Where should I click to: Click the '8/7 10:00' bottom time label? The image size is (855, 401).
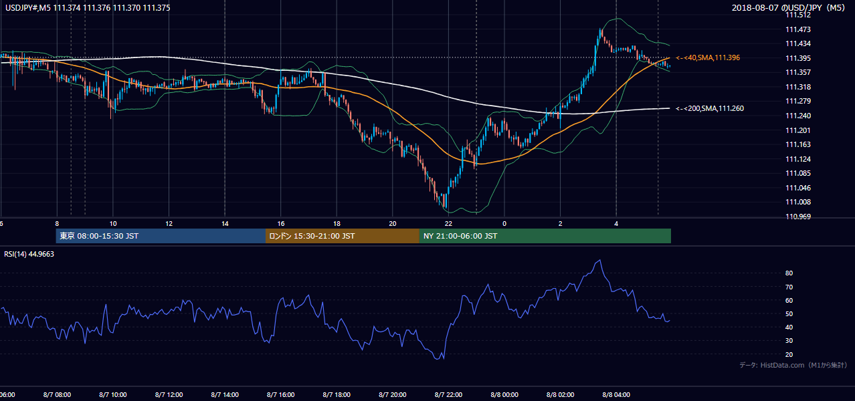coord(113,396)
